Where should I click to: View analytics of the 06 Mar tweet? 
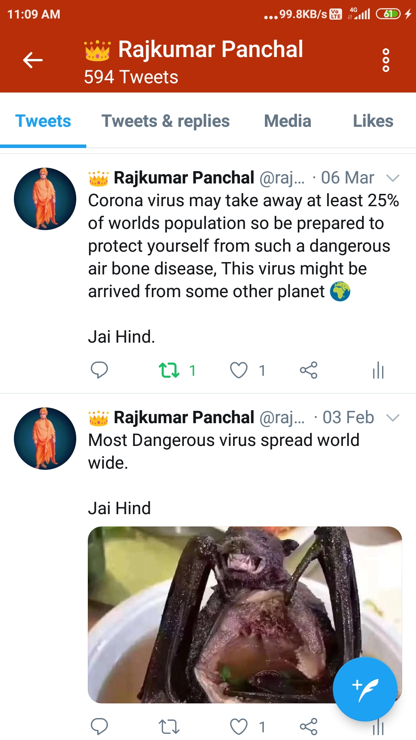pyautogui.click(x=378, y=370)
